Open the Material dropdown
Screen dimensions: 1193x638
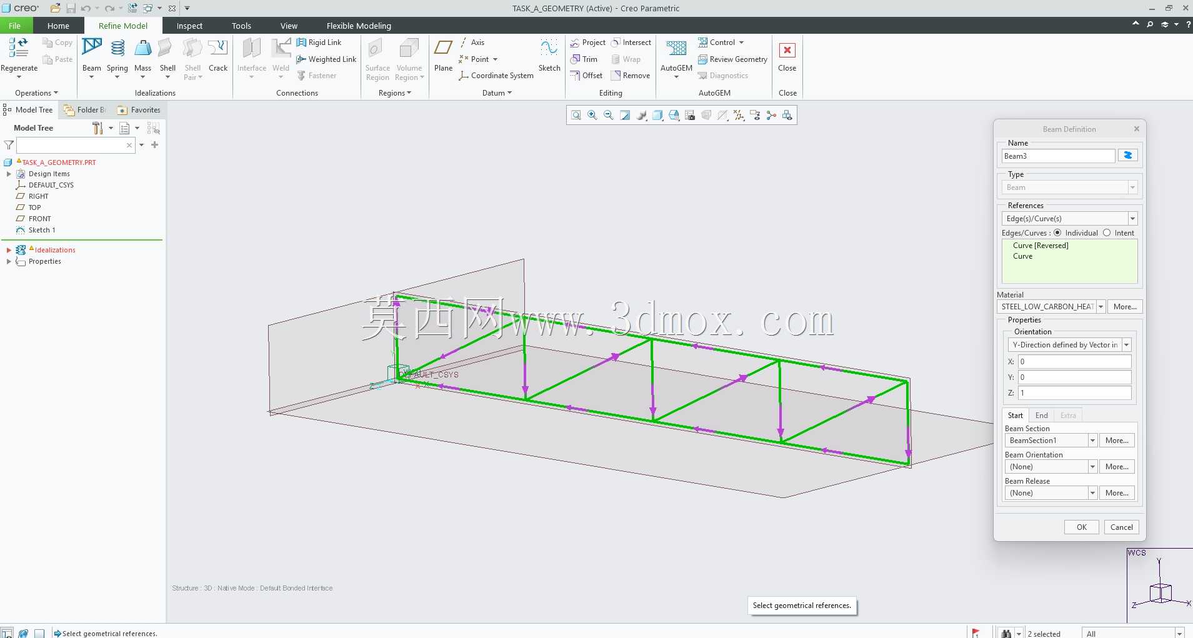1101,307
